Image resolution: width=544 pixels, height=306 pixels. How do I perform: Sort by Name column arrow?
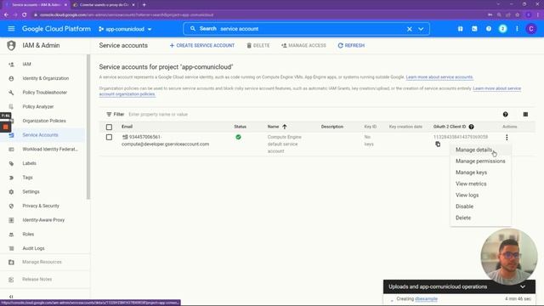(285, 127)
